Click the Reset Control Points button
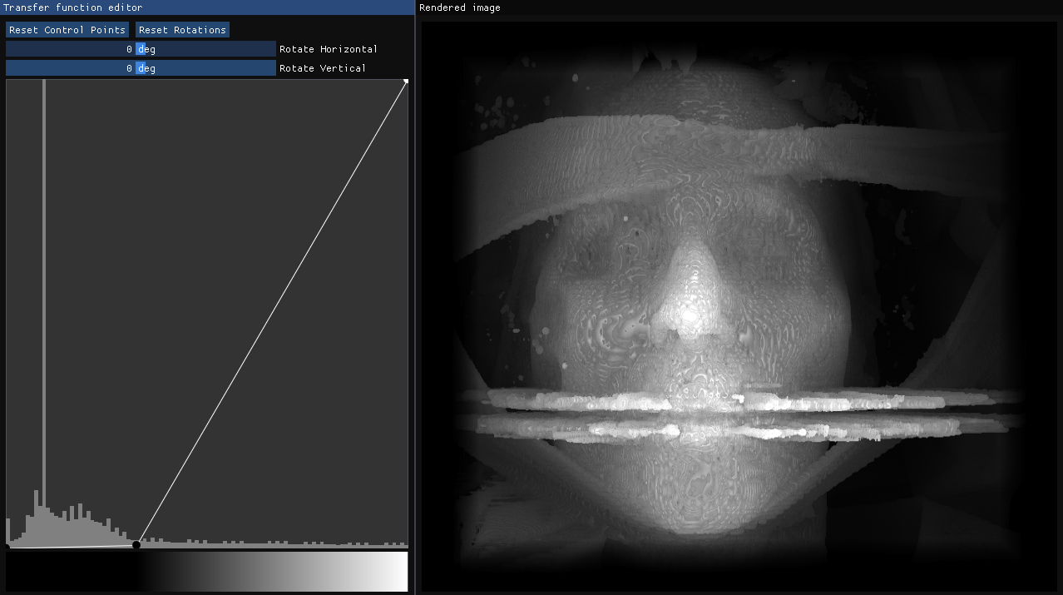The image size is (1063, 595). 67,29
